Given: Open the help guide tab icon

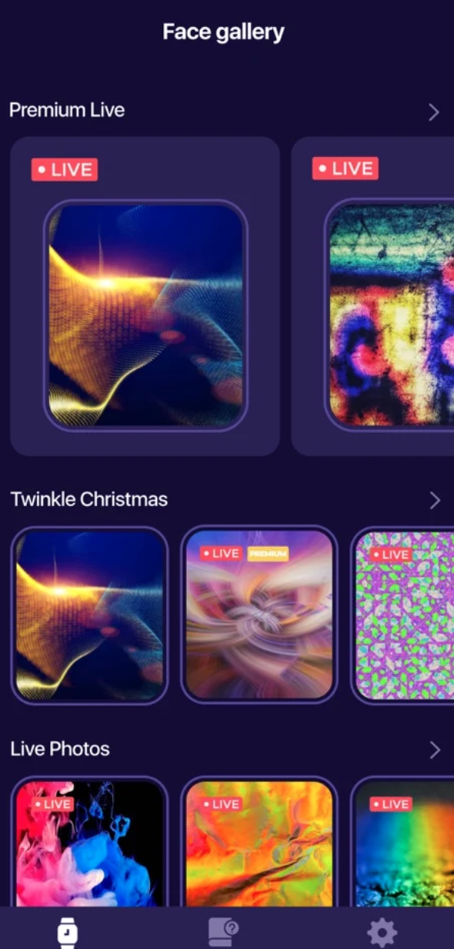Looking at the screenshot, I should point(224,932).
